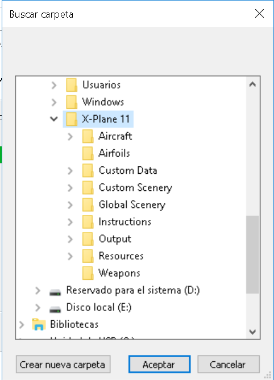The width and height of the screenshot is (274, 380).
Task: Expand the Aircraft folder
Action: coord(70,136)
